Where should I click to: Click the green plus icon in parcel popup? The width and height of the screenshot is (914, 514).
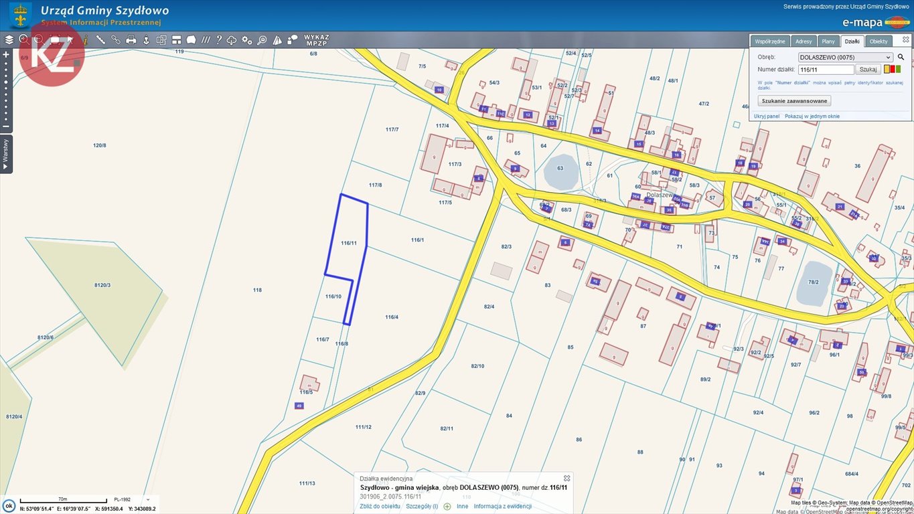click(447, 507)
